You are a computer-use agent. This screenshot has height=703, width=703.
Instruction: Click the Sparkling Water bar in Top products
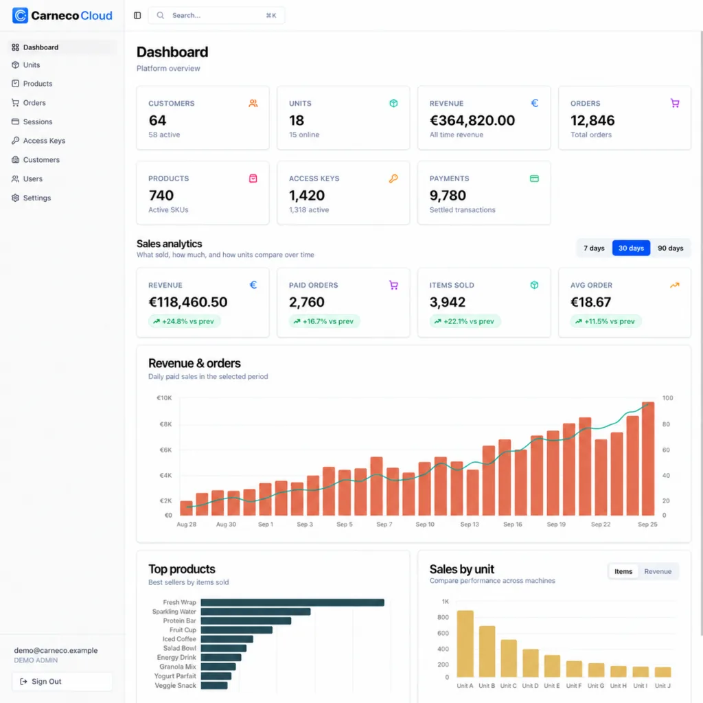[x=255, y=612]
